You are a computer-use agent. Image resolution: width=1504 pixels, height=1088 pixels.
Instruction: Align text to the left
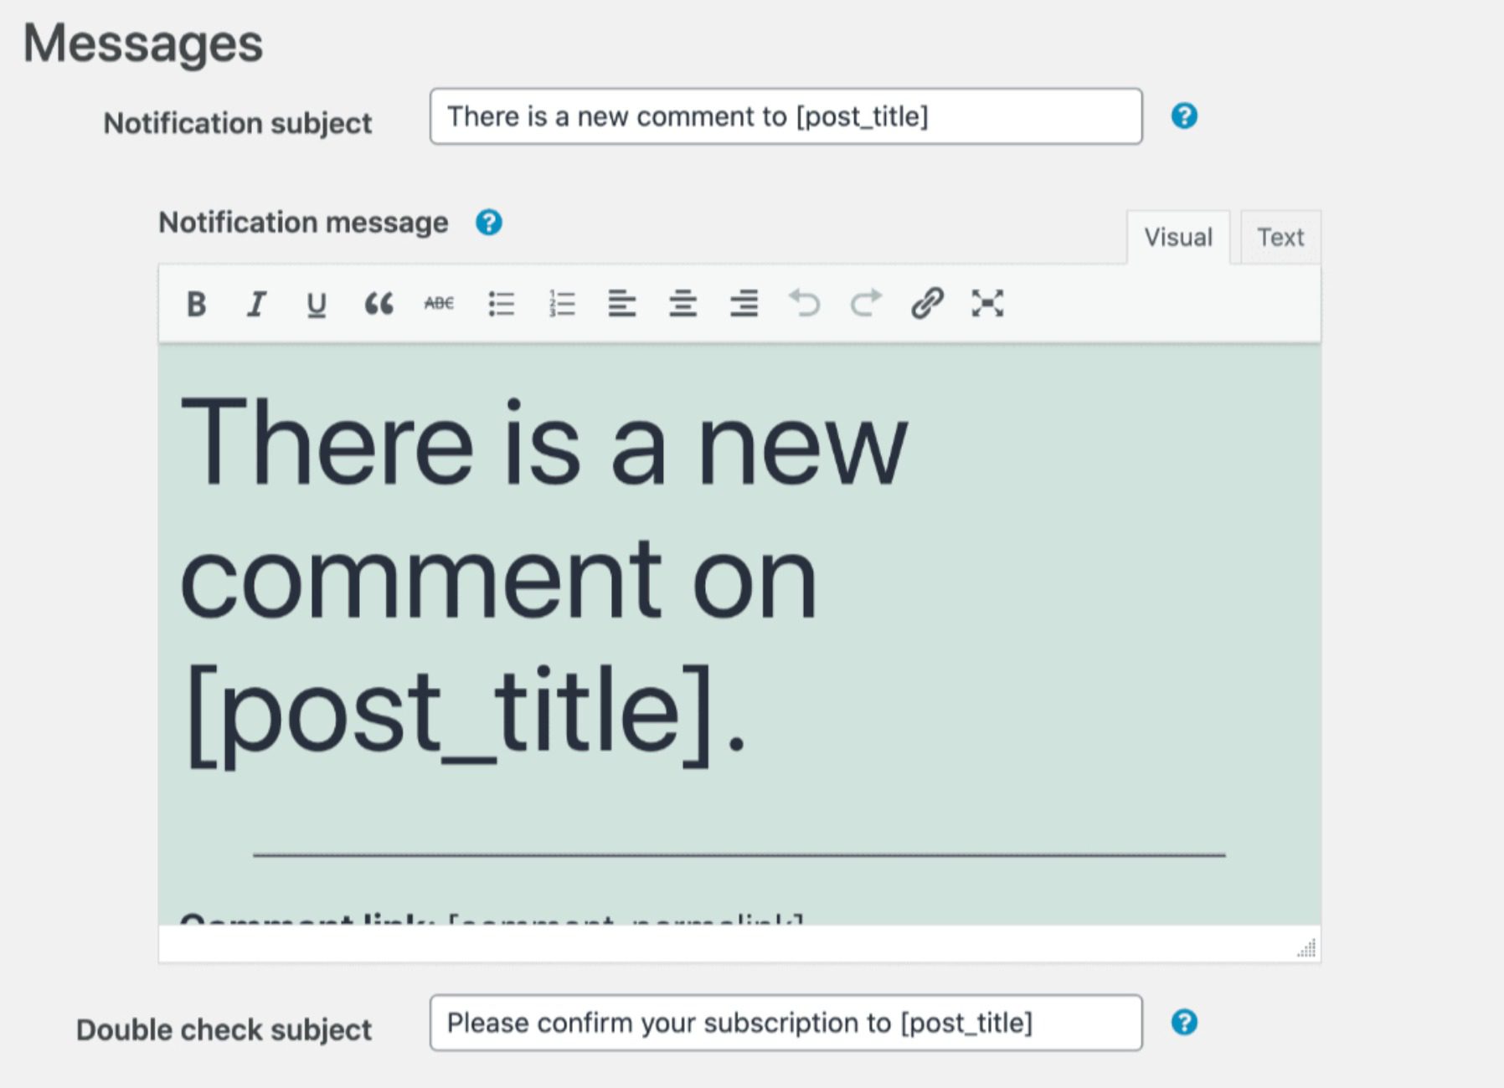(x=621, y=304)
